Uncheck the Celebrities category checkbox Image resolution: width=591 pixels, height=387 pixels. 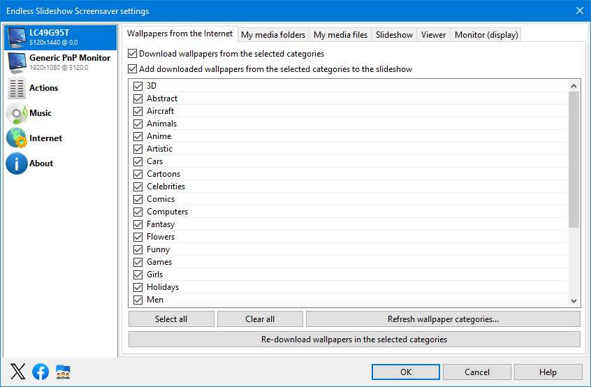point(138,187)
